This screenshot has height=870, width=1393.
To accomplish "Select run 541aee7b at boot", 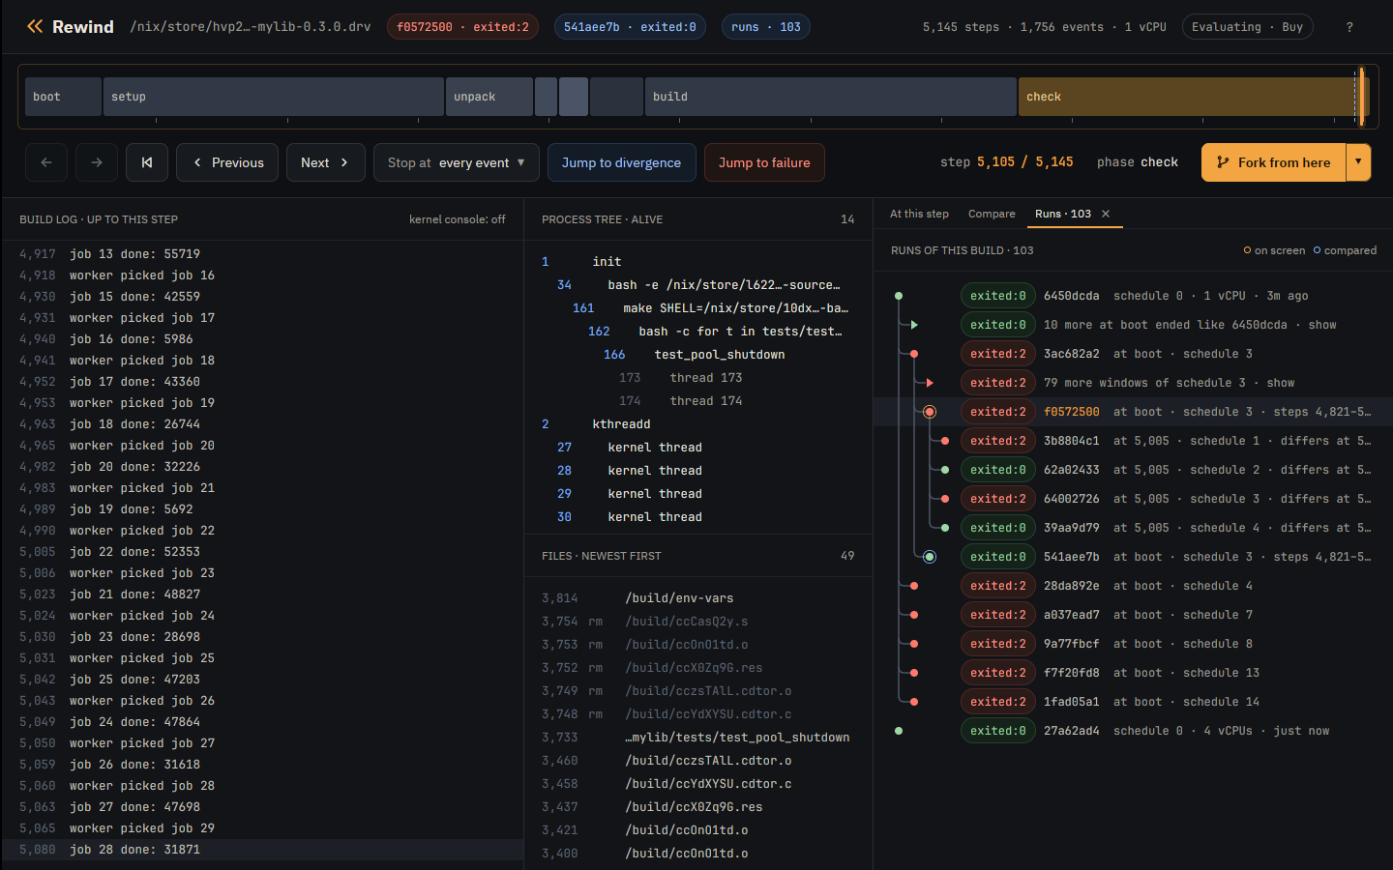I will click(x=1133, y=557).
